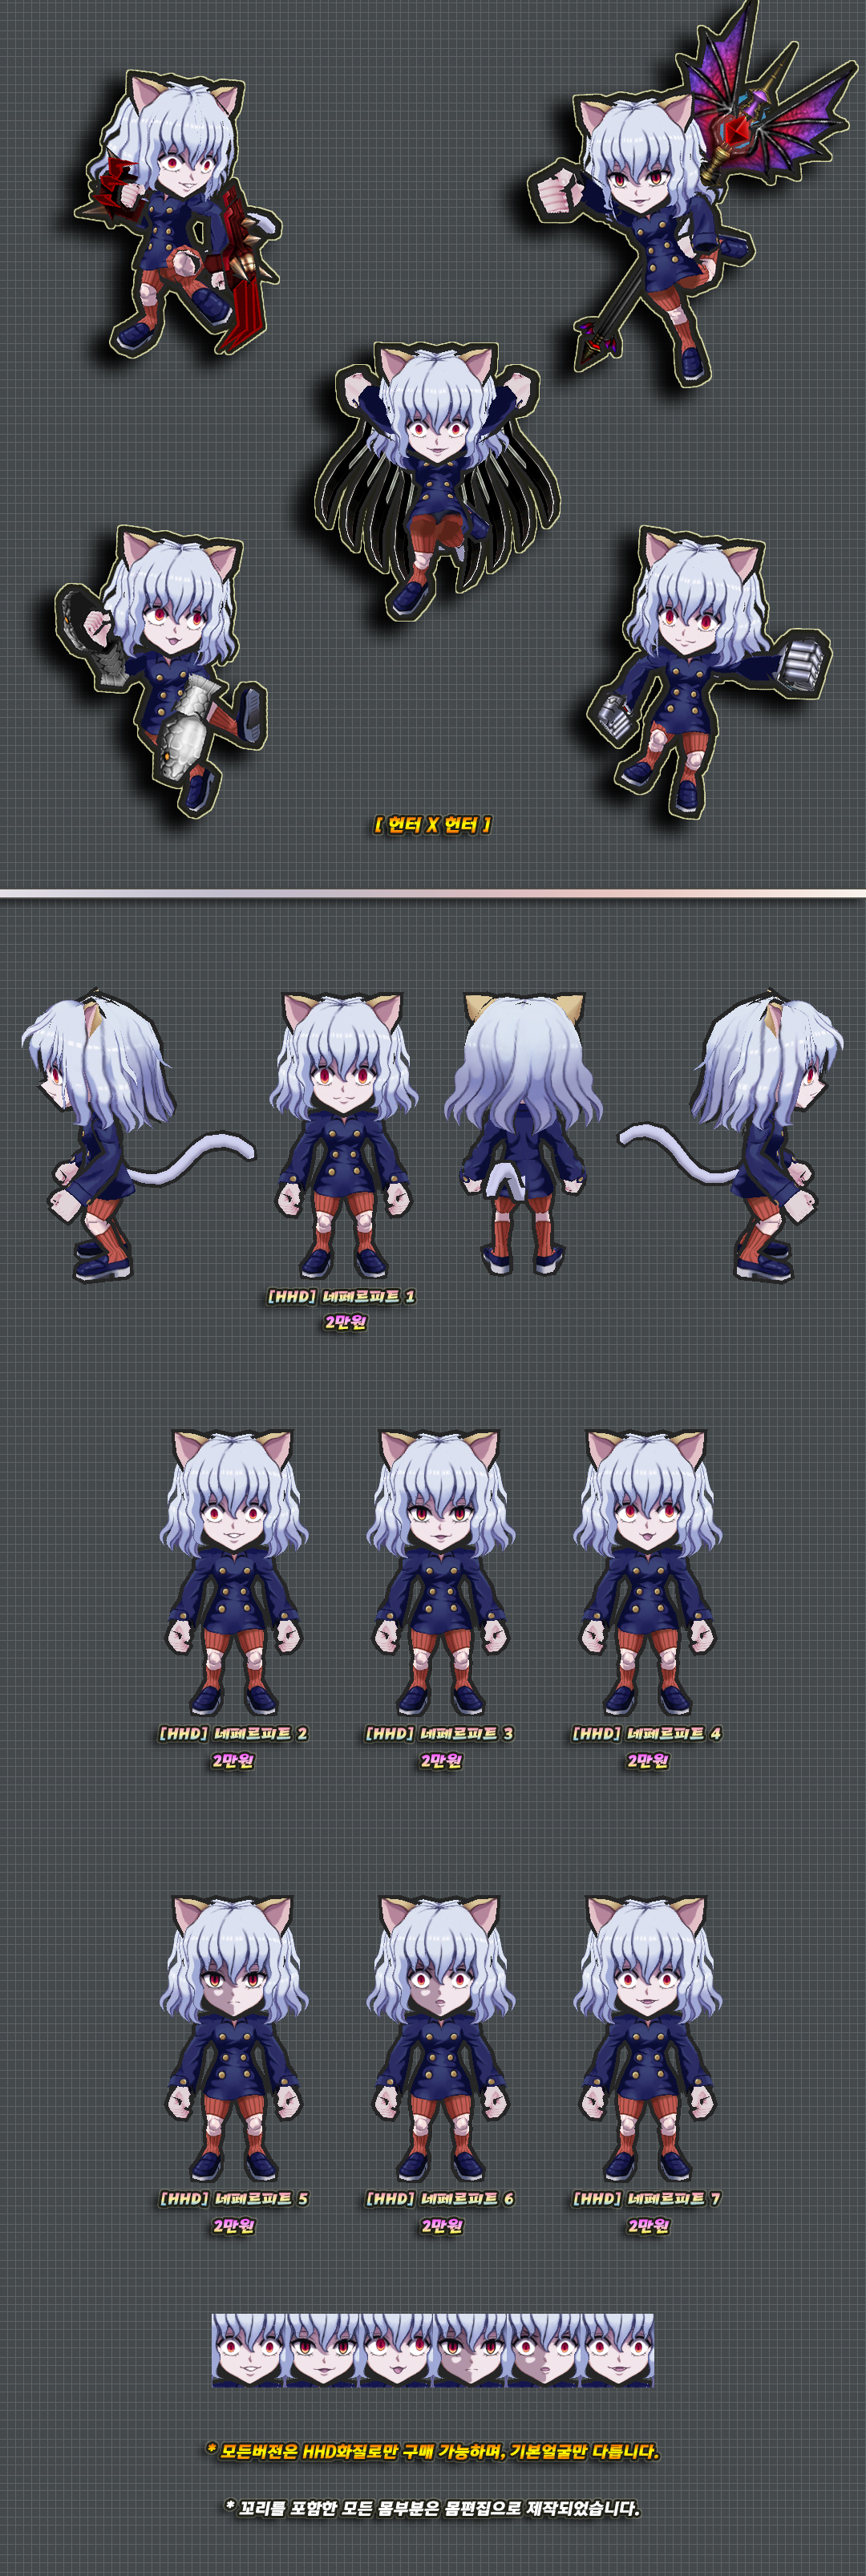
Task: Click the 2만원 price under 네페르피트 4
Action: [x=648, y=1760]
